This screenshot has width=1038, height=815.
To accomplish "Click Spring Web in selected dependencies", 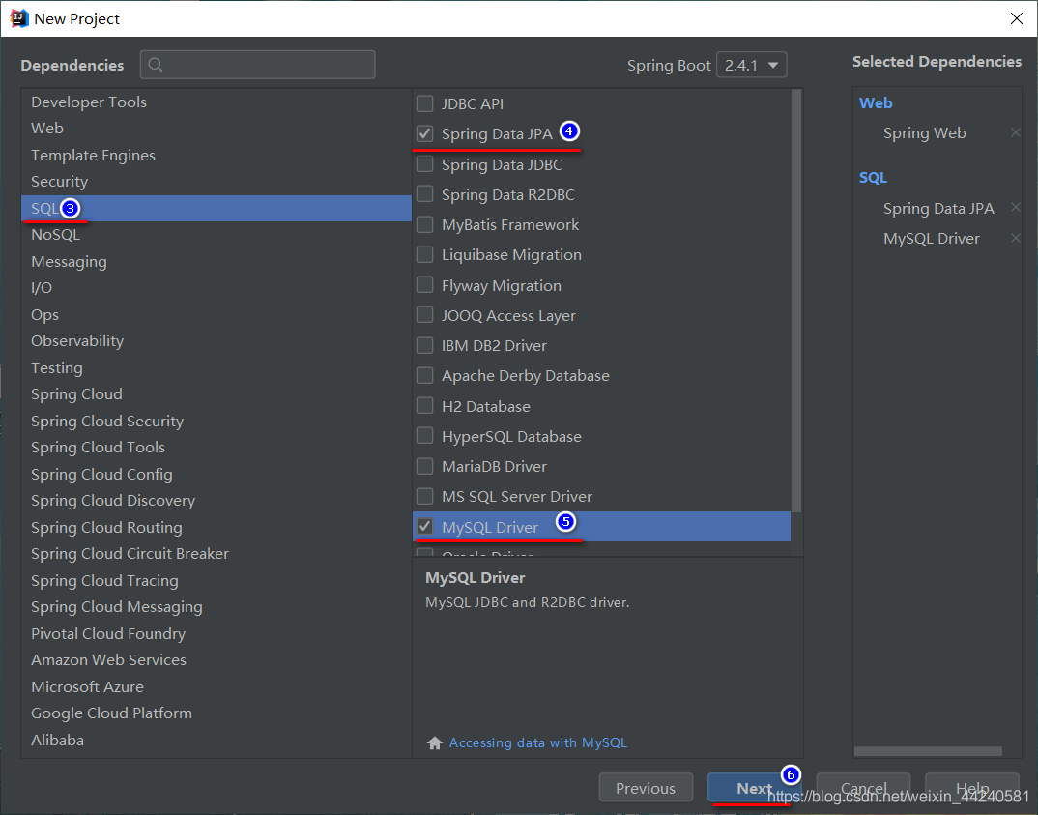I will coord(924,133).
